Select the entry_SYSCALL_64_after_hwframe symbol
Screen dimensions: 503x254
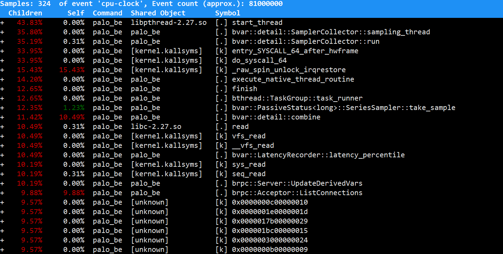pyautogui.click(x=295, y=51)
